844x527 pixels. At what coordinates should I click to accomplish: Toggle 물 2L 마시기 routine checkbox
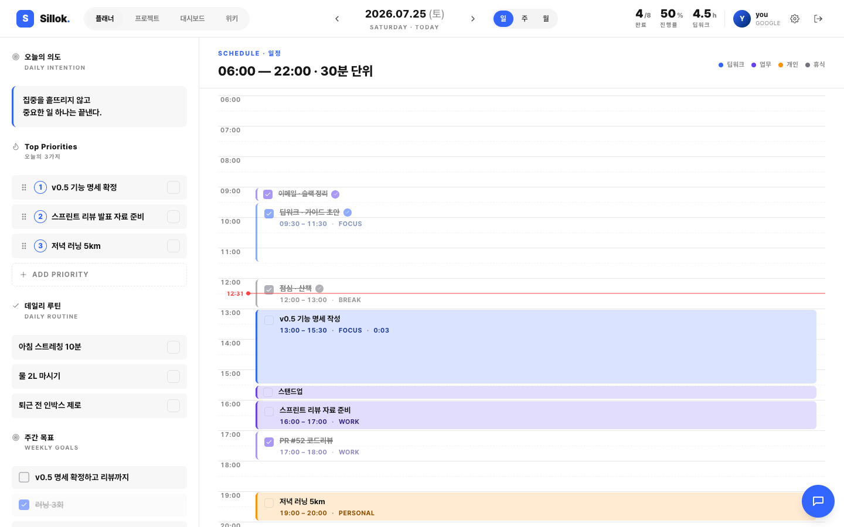tap(173, 377)
